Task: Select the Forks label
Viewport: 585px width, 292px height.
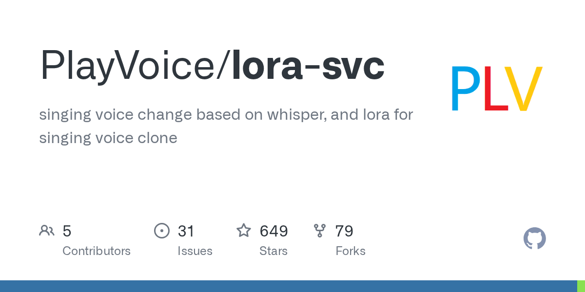Action: coord(351,251)
